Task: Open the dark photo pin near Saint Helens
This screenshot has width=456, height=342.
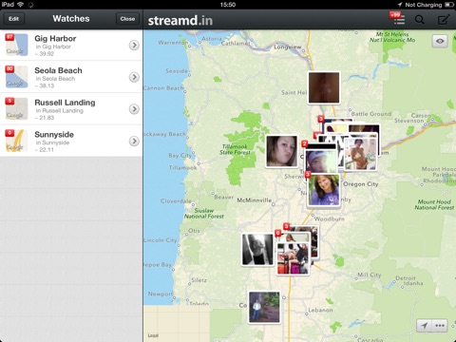Action: point(324,87)
